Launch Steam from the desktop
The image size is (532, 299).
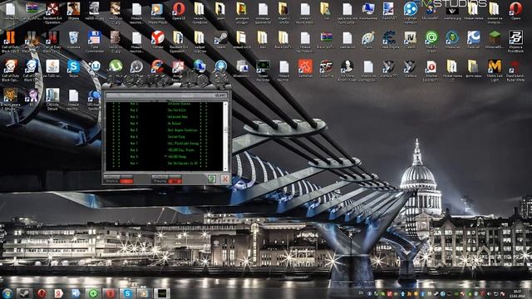point(220,38)
